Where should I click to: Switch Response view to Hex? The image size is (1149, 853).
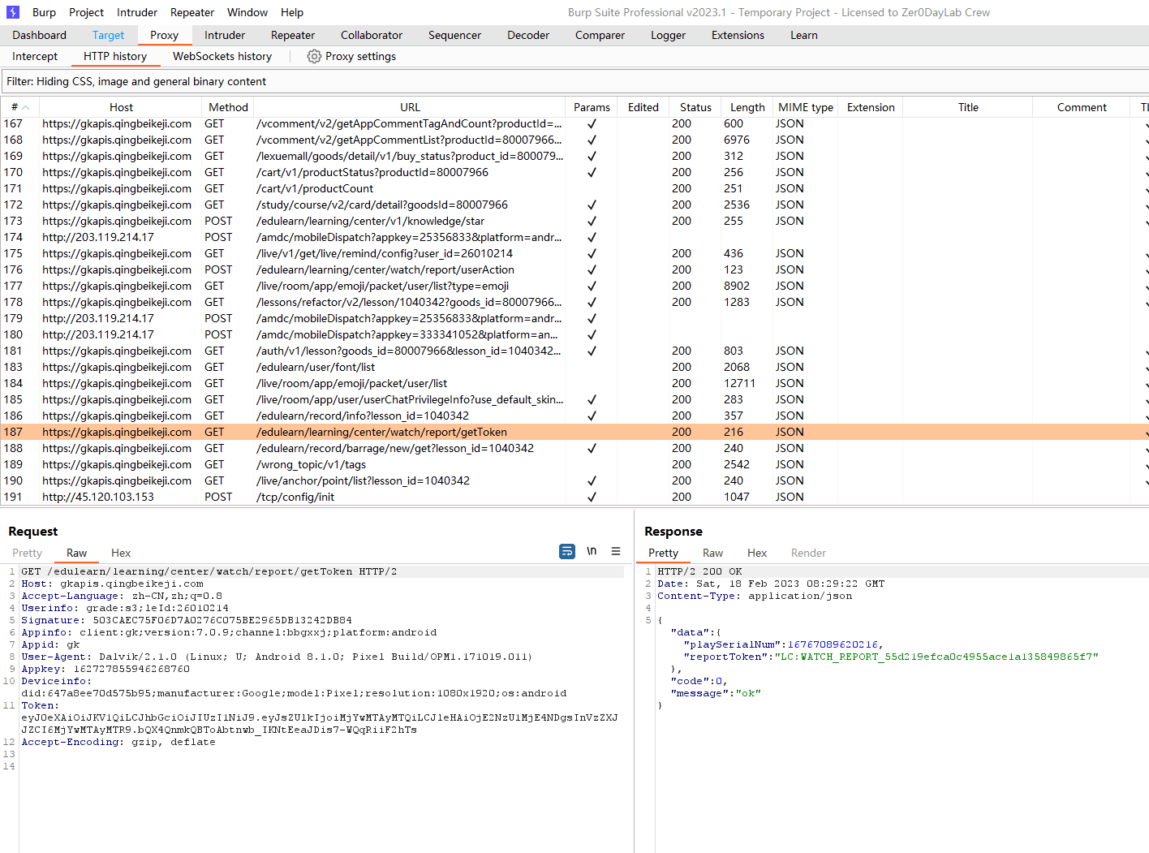pyautogui.click(x=757, y=553)
